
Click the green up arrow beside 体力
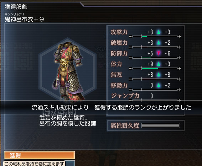tap(159, 64)
